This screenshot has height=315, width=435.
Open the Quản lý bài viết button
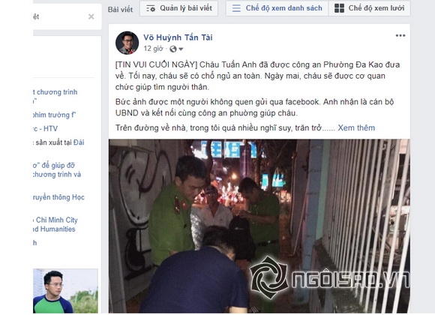pyautogui.click(x=178, y=8)
